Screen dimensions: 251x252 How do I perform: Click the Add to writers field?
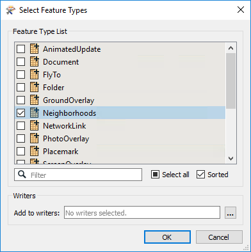(142, 212)
